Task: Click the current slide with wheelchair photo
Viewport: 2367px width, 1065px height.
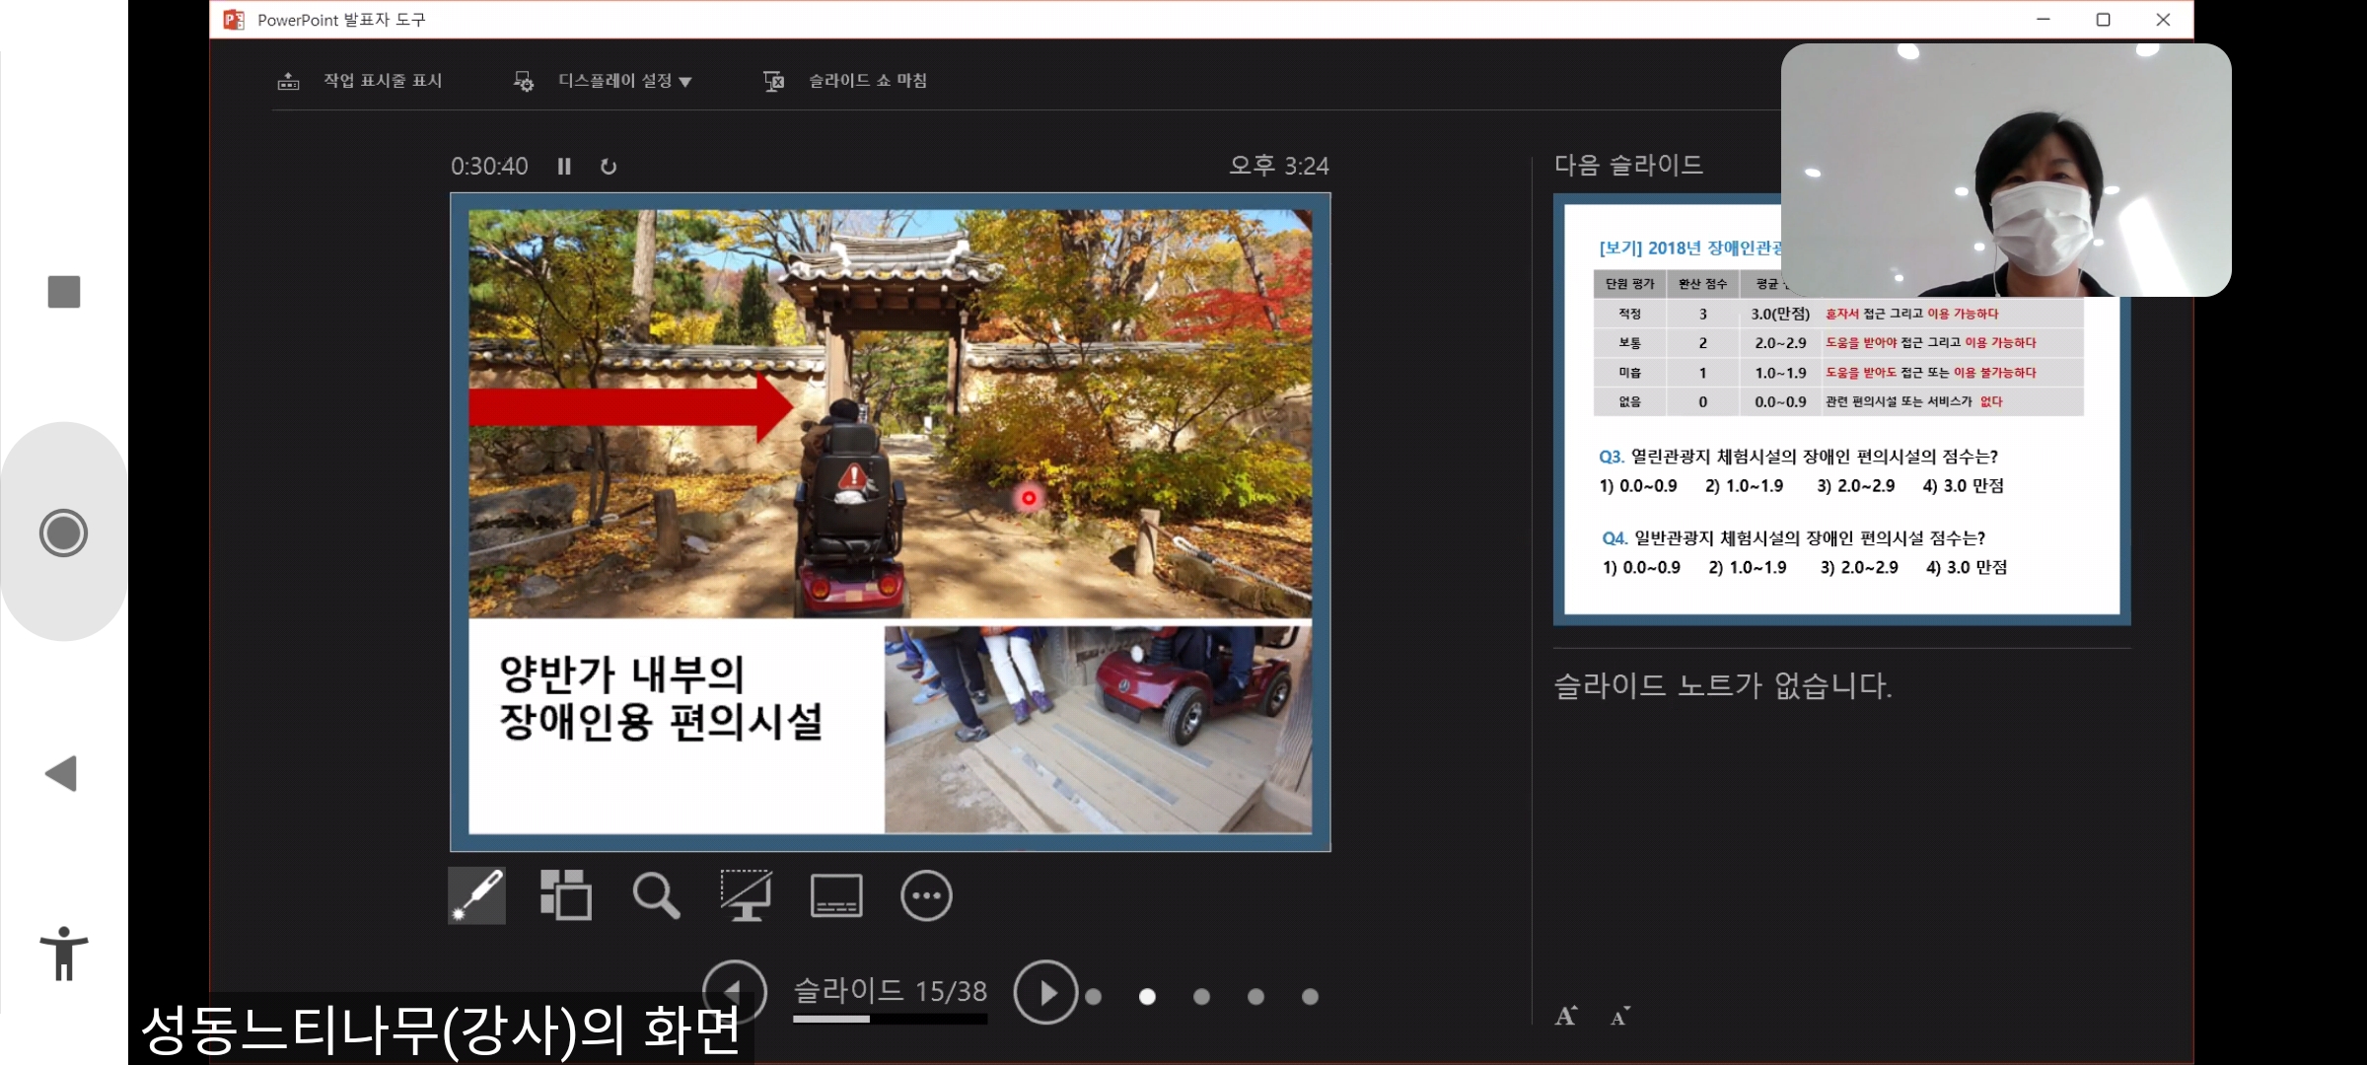Action: (x=891, y=522)
